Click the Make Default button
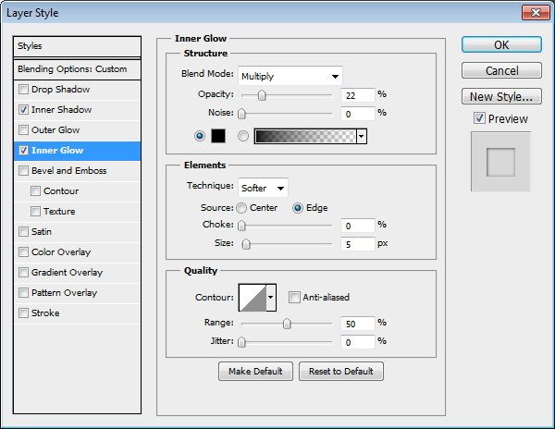Screen dimensions: 555x429 pos(255,372)
